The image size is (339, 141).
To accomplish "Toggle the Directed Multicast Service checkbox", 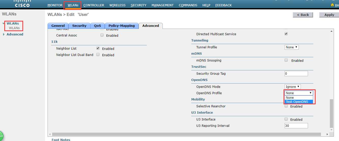I will tap(286, 34).
